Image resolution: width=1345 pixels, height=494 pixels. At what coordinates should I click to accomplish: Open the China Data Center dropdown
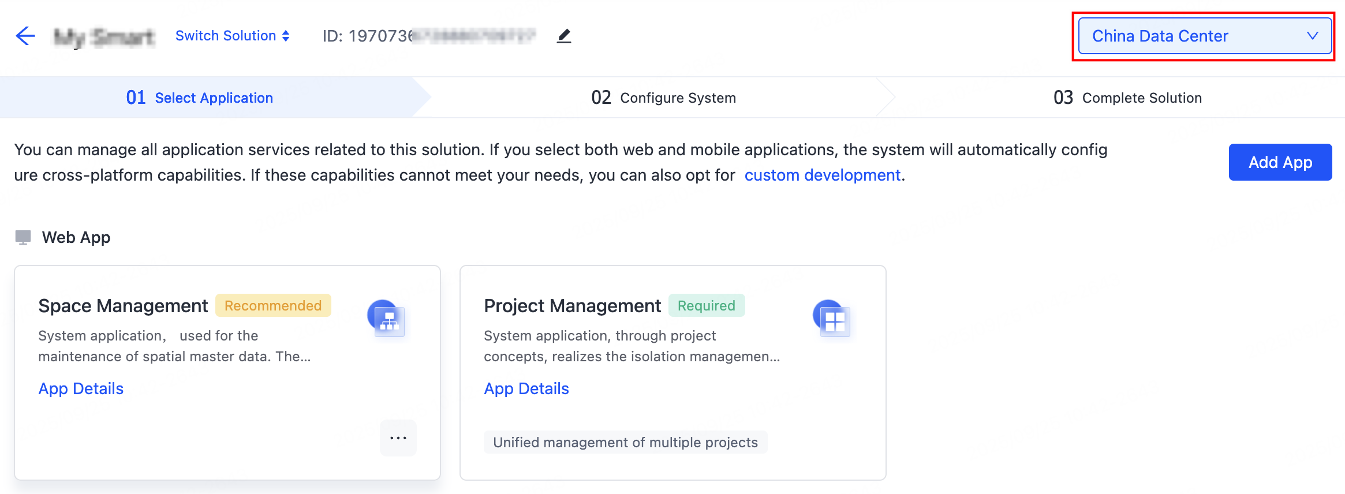[x=1205, y=36]
